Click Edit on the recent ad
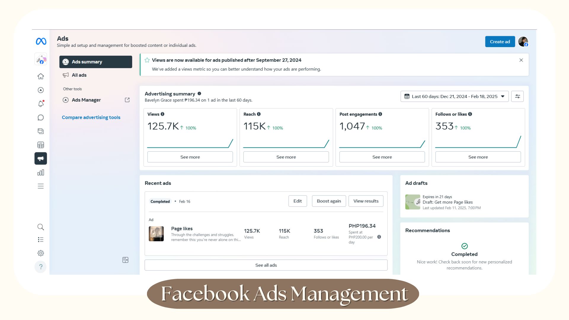 pyautogui.click(x=298, y=201)
